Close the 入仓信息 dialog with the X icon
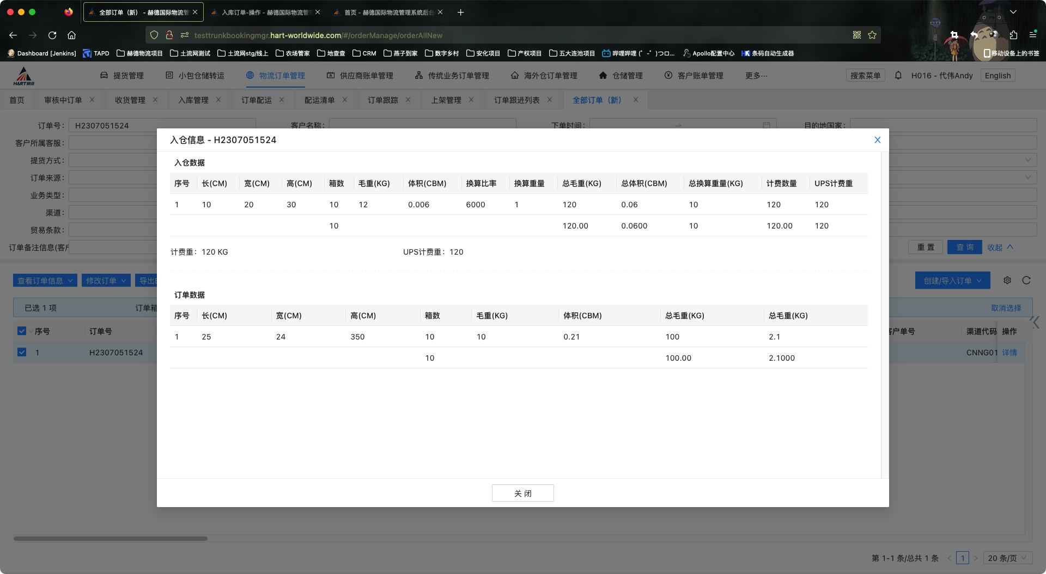 877,140
